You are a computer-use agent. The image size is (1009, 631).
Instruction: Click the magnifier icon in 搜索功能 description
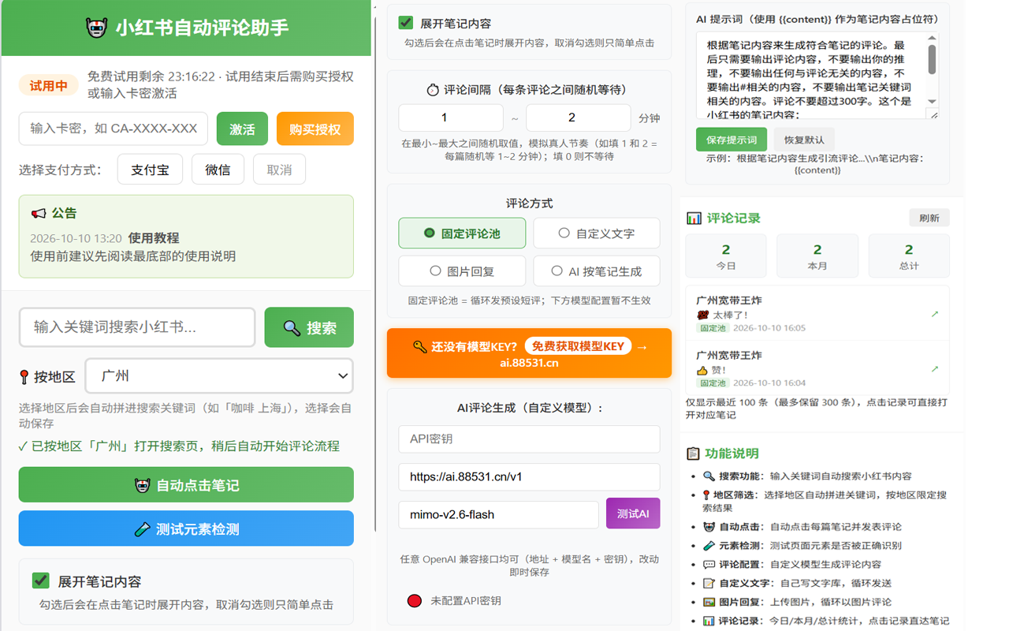tap(708, 476)
